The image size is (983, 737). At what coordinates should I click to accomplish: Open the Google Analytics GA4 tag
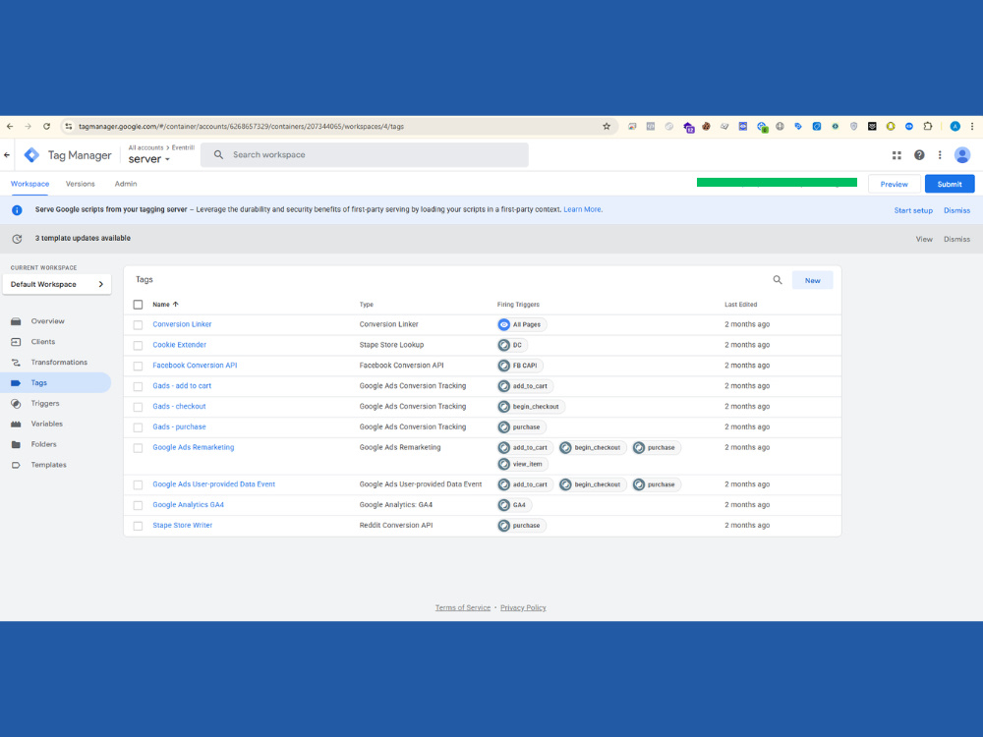click(x=188, y=505)
